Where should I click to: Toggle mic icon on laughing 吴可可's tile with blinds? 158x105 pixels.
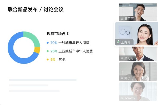click(122, 19)
